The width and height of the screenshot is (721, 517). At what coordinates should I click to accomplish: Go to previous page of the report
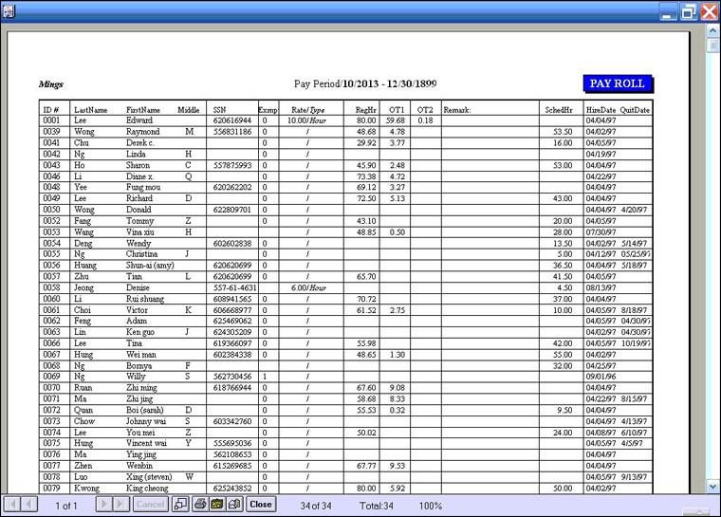[29, 504]
